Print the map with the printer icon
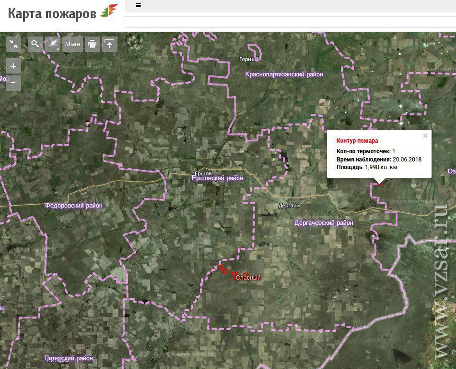 tap(93, 44)
